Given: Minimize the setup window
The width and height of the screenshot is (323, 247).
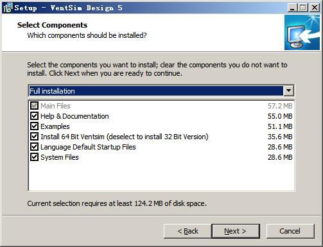Looking at the screenshot, I should [x=292, y=8].
